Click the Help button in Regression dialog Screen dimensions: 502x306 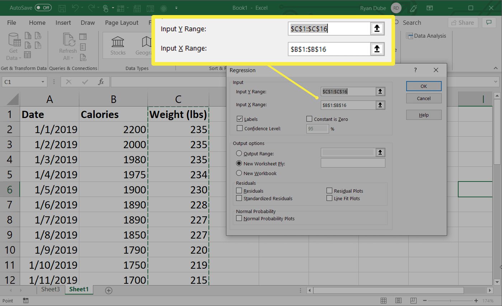pos(424,115)
